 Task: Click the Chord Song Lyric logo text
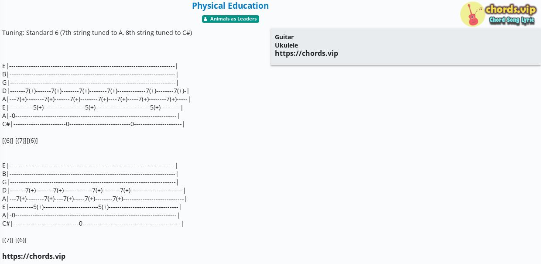(x=511, y=20)
